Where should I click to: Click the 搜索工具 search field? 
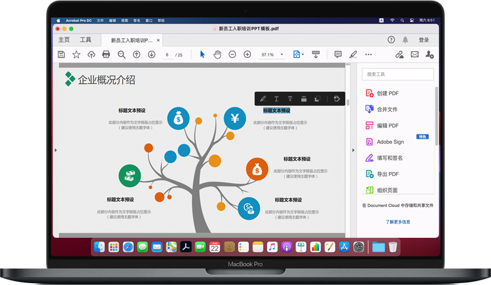(x=398, y=74)
